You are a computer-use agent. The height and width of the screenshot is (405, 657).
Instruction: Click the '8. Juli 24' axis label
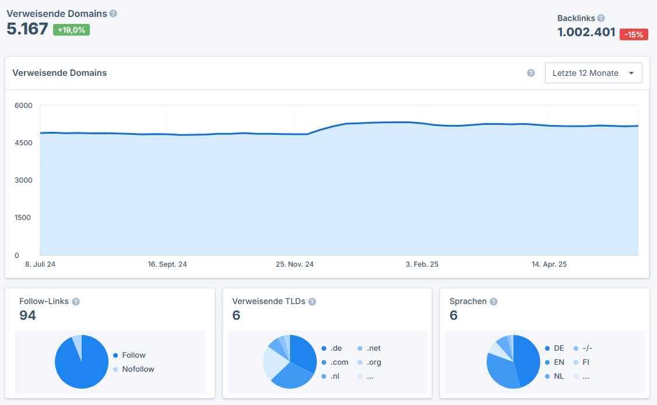[x=40, y=264]
